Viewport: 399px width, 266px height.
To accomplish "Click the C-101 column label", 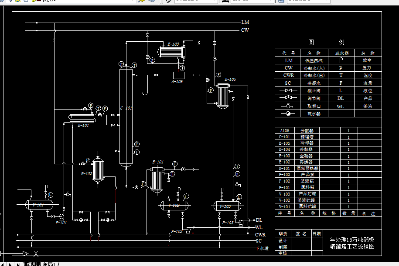I will pos(126,108).
